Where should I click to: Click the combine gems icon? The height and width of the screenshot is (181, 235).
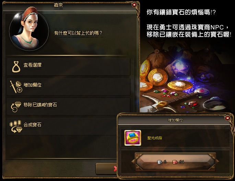(x=16, y=126)
